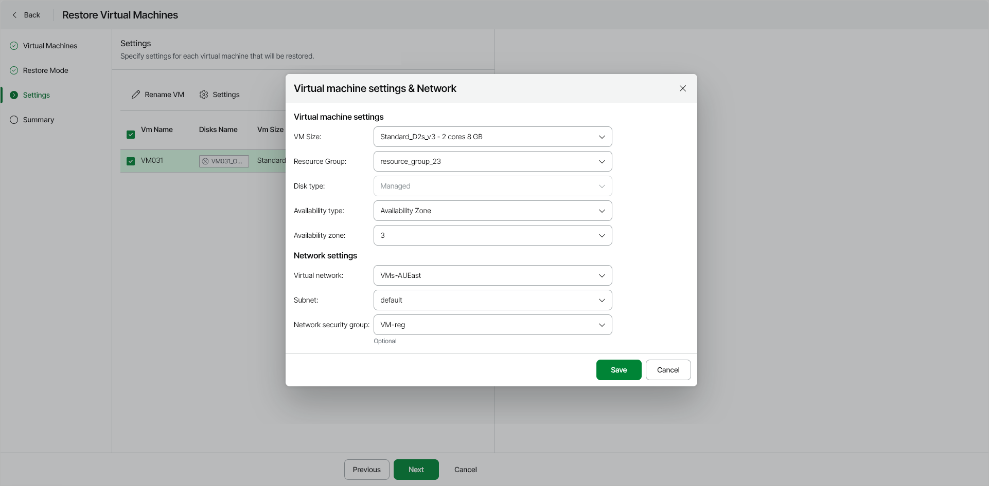Click the Rename VM pencil icon

click(x=136, y=95)
